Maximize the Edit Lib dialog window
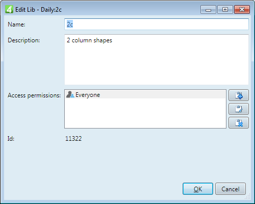The width and height of the screenshot is (255, 204). click(x=225, y=10)
